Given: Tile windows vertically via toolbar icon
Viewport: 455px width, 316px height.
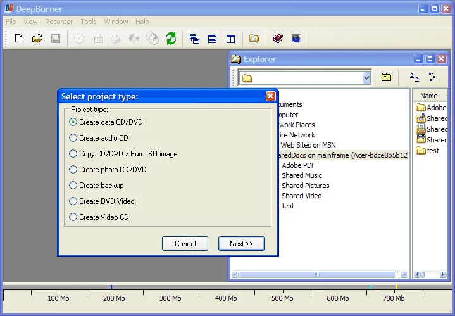Looking at the screenshot, I should (231, 39).
